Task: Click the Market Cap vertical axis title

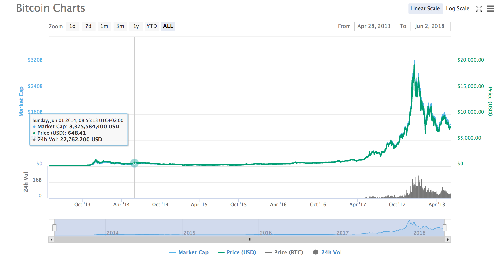Action: point(21,101)
